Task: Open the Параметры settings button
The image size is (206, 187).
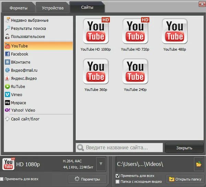Action: [87, 179]
